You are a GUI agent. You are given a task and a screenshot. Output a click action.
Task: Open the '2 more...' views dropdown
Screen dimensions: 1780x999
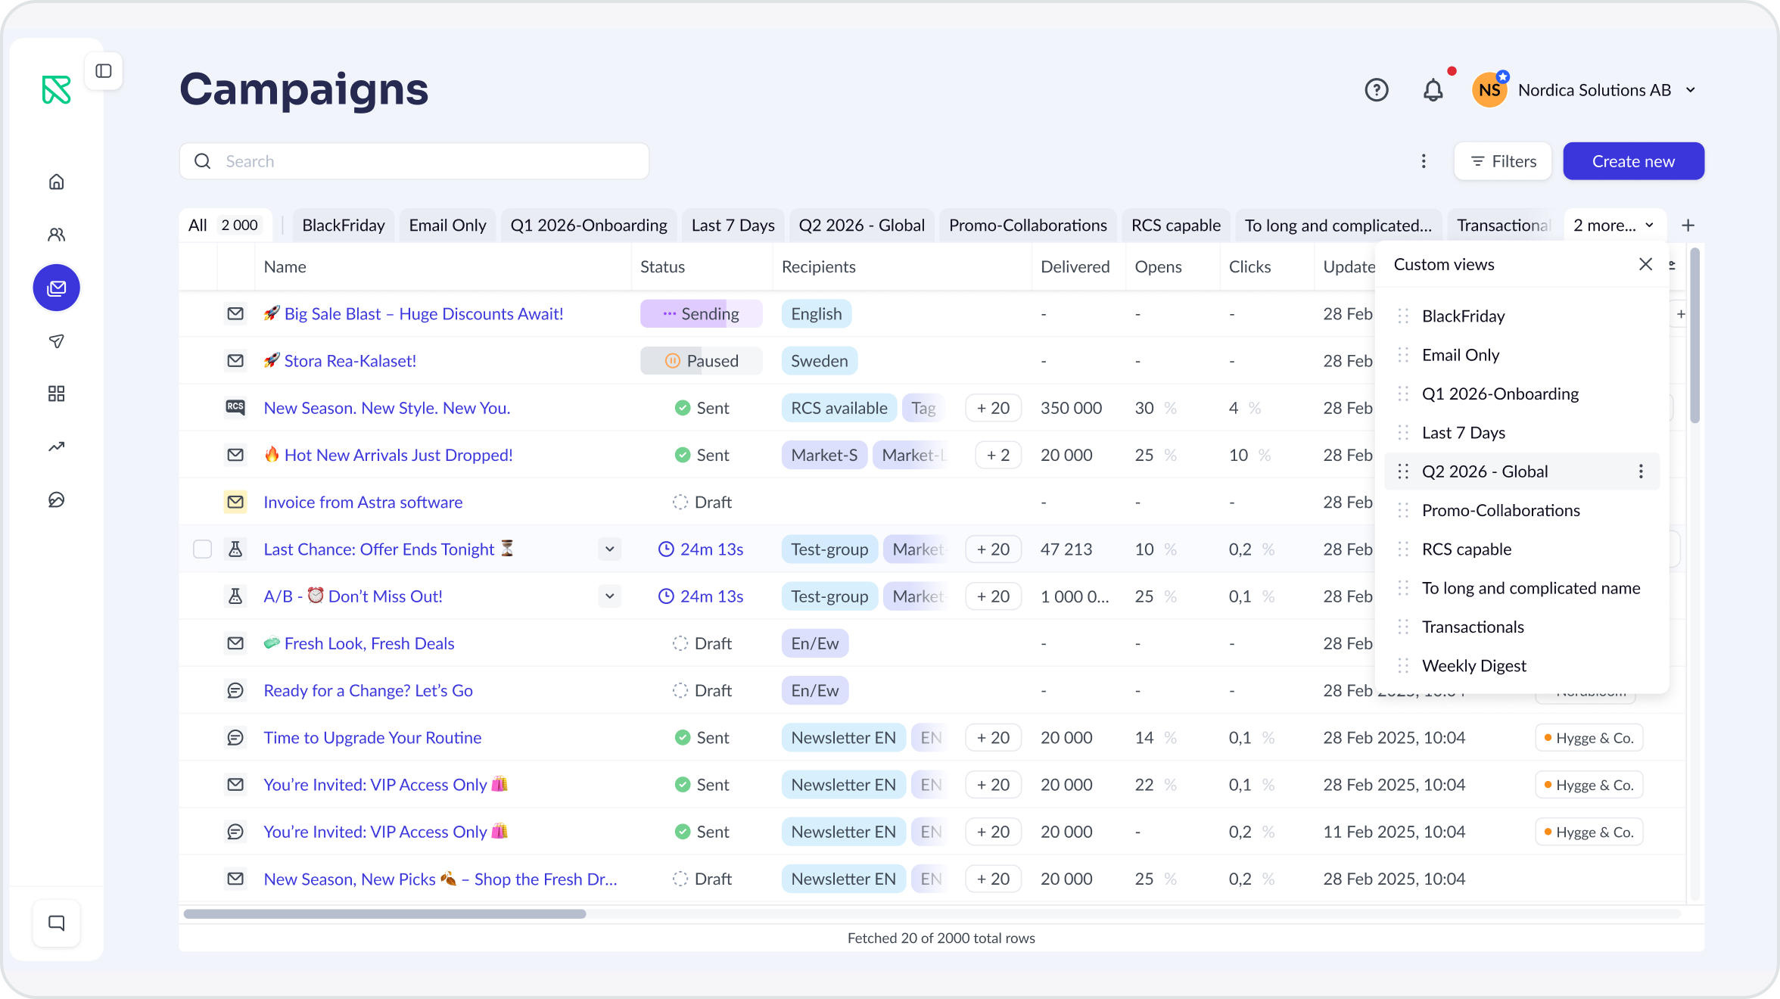pyautogui.click(x=1614, y=226)
